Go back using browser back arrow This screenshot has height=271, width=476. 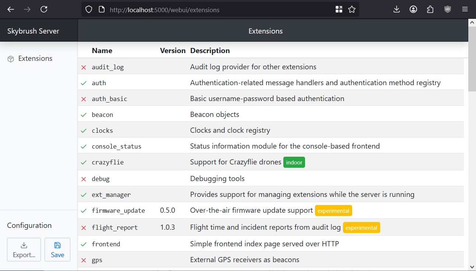[x=11, y=10]
